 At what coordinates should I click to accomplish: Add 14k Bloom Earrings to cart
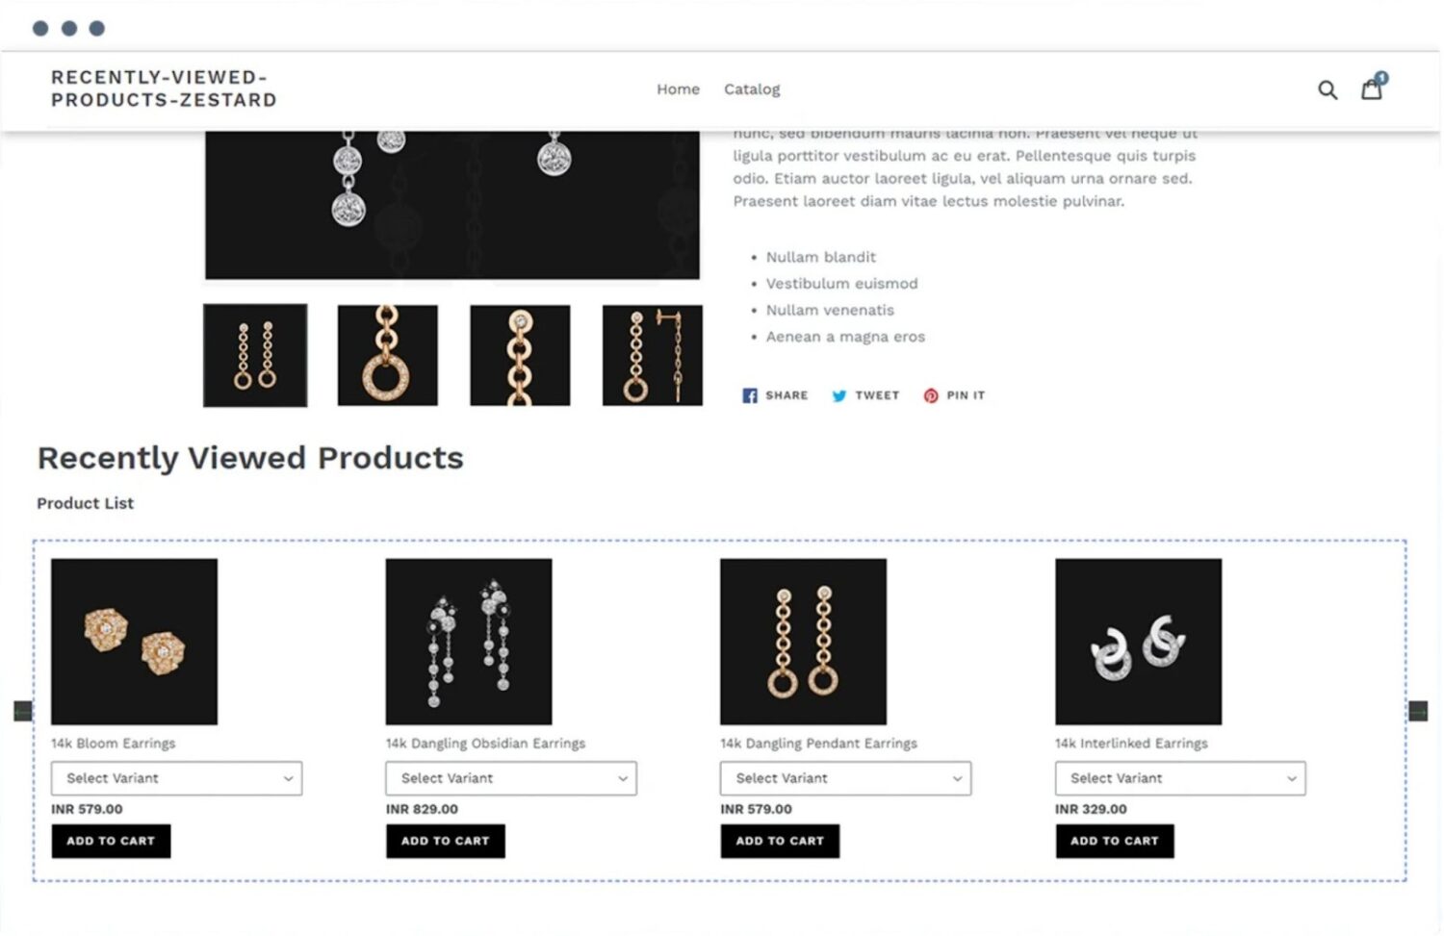111,841
